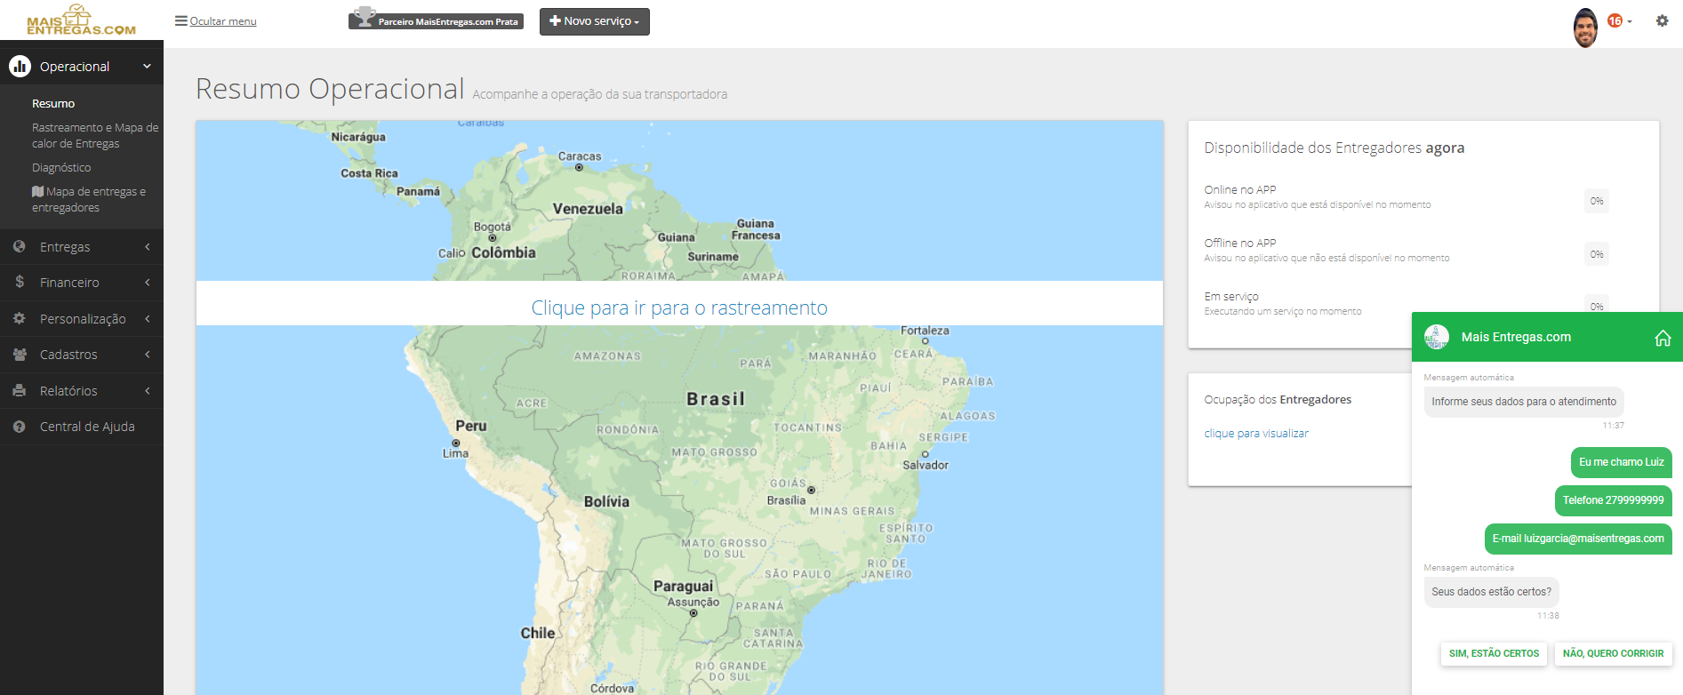The height and width of the screenshot is (695, 1683).
Task: Open the user profile avatar
Action: point(1585,28)
